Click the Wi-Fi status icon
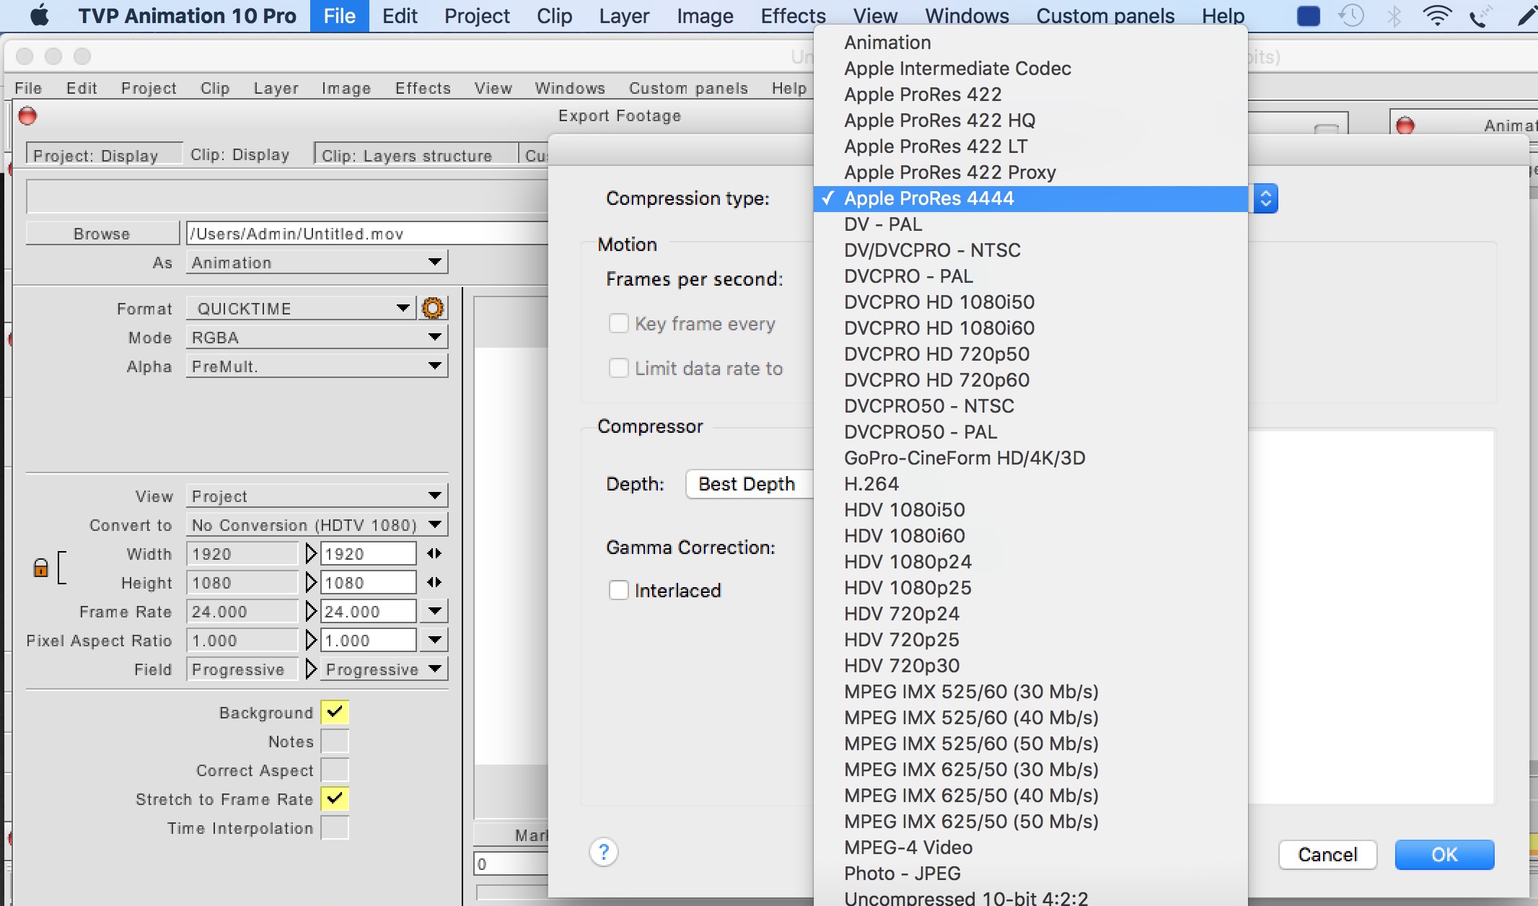 point(1437,15)
